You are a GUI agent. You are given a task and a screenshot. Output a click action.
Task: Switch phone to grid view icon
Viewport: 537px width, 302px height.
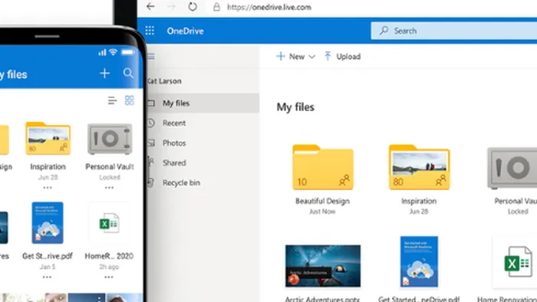click(x=130, y=100)
